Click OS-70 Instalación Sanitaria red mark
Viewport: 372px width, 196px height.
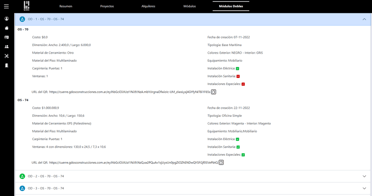tap(238, 77)
